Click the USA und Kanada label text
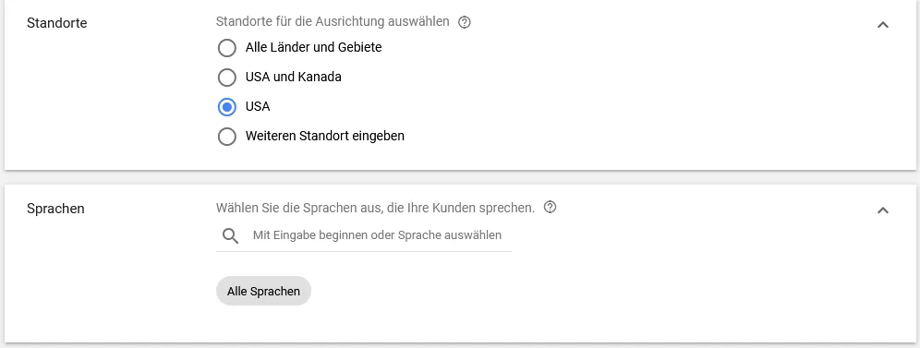920x348 pixels. click(294, 77)
